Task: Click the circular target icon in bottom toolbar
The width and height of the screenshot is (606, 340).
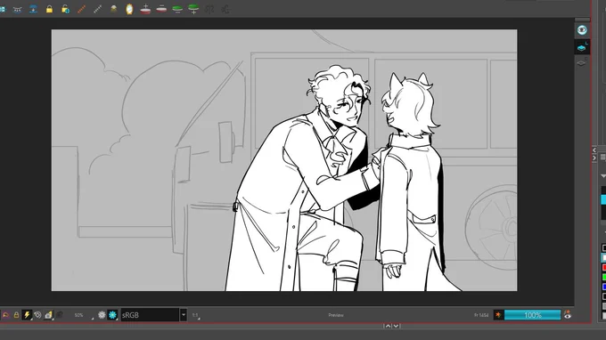Action: click(x=37, y=315)
